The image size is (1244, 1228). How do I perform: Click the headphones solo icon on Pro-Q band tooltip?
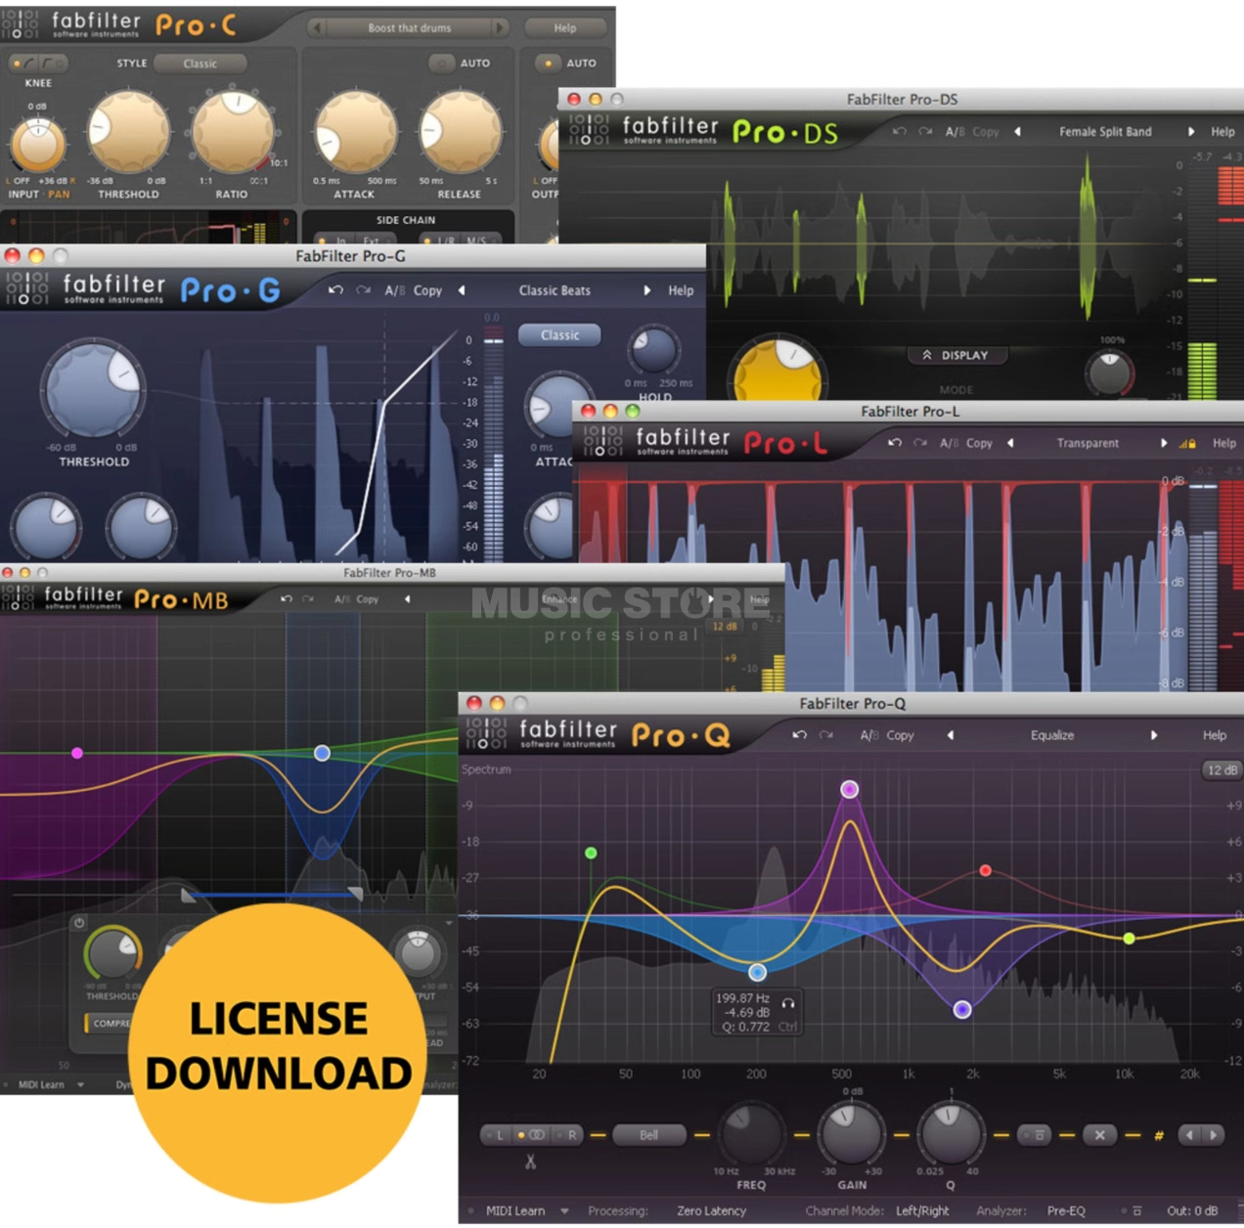coord(788,1002)
